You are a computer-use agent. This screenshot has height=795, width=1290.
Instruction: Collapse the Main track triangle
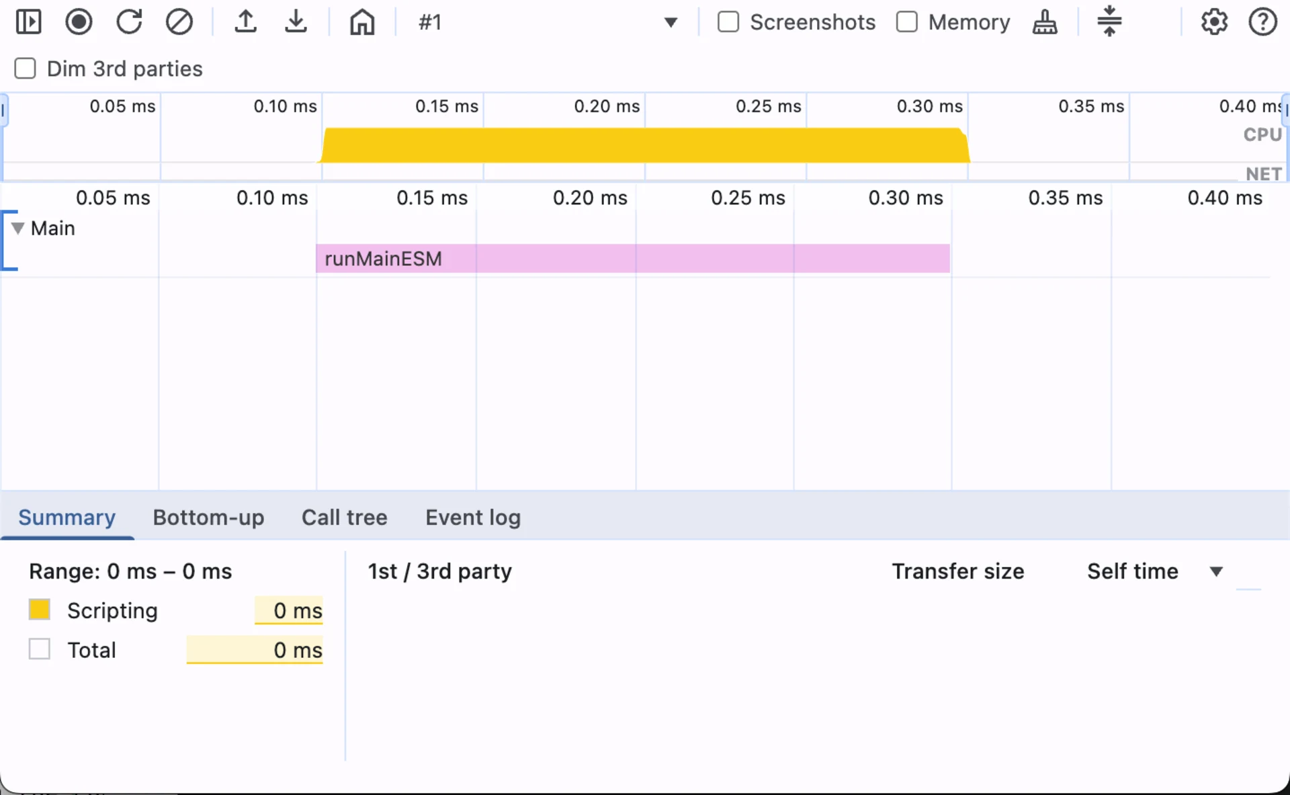(18, 228)
